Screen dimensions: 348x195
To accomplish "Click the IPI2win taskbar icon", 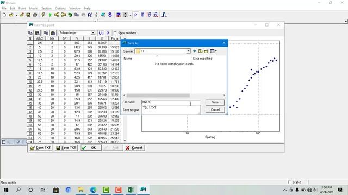I will tap(143, 190).
